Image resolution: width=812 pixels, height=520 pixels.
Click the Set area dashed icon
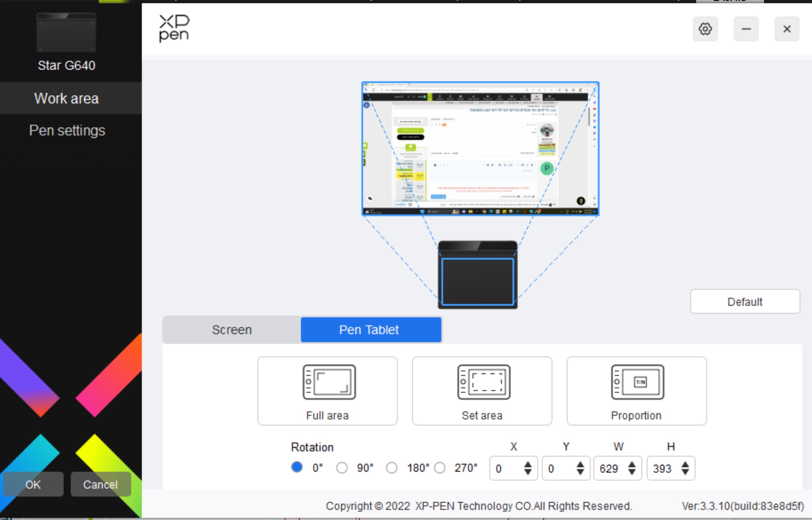(484, 382)
